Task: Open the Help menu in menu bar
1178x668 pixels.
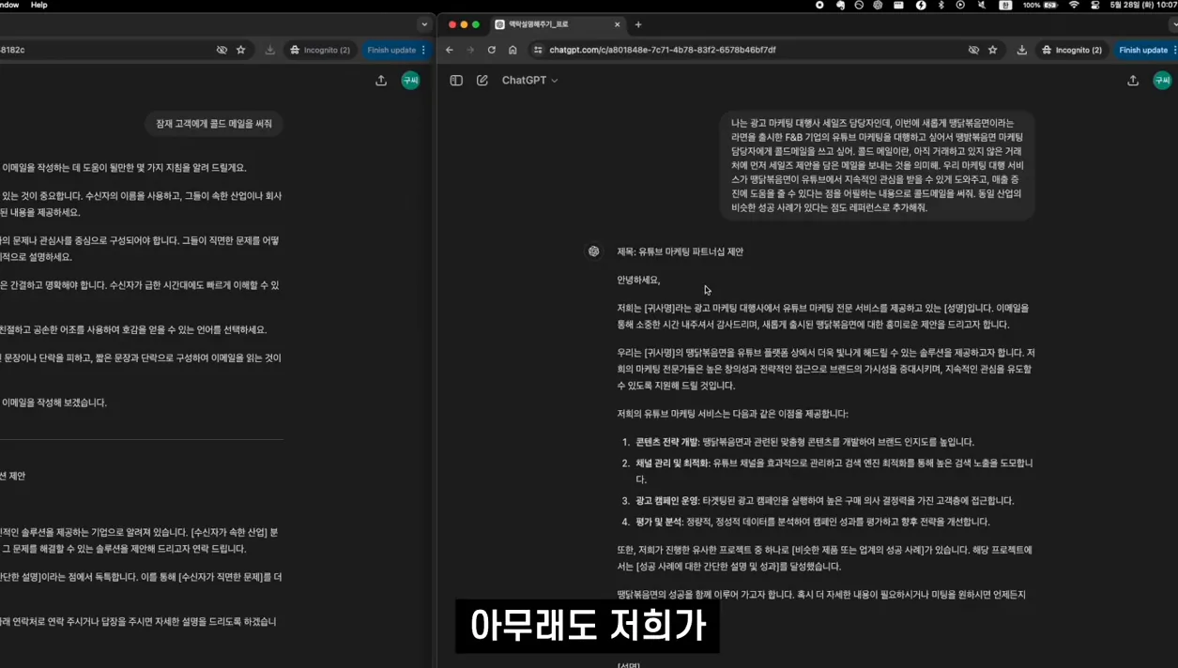Action: (38, 5)
